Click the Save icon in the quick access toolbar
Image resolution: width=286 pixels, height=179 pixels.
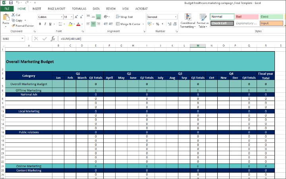click(11, 2)
